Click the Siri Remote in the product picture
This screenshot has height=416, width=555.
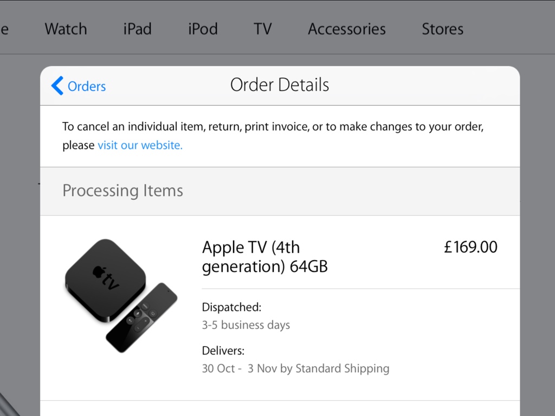(x=142, y=317)
